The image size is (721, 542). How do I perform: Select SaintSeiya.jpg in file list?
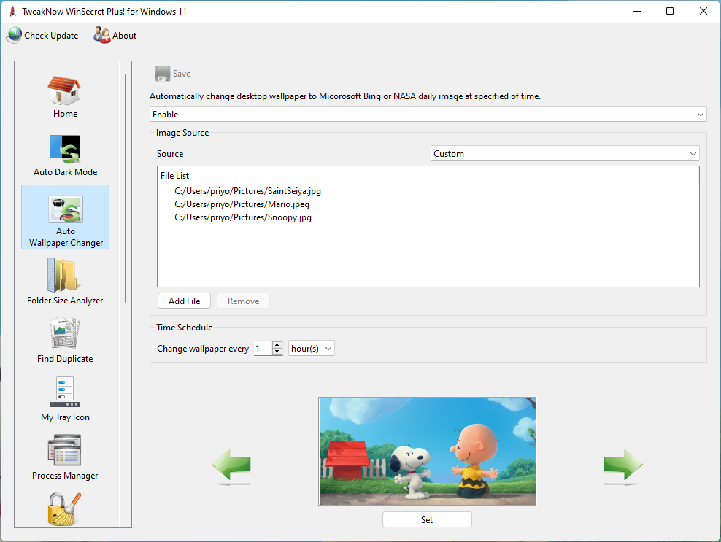[x=247, y=191]
